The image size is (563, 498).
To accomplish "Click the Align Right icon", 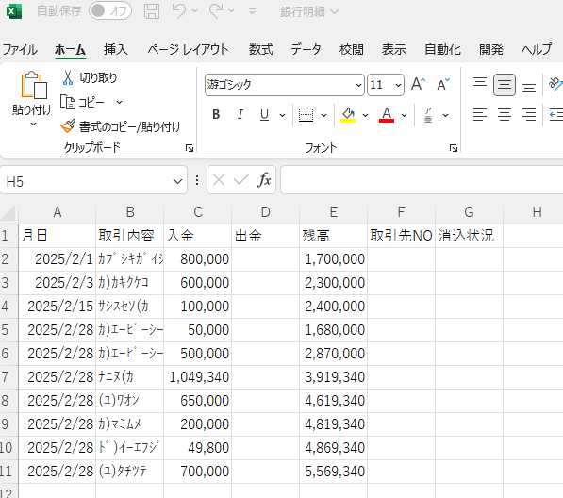I will point(529,115).
